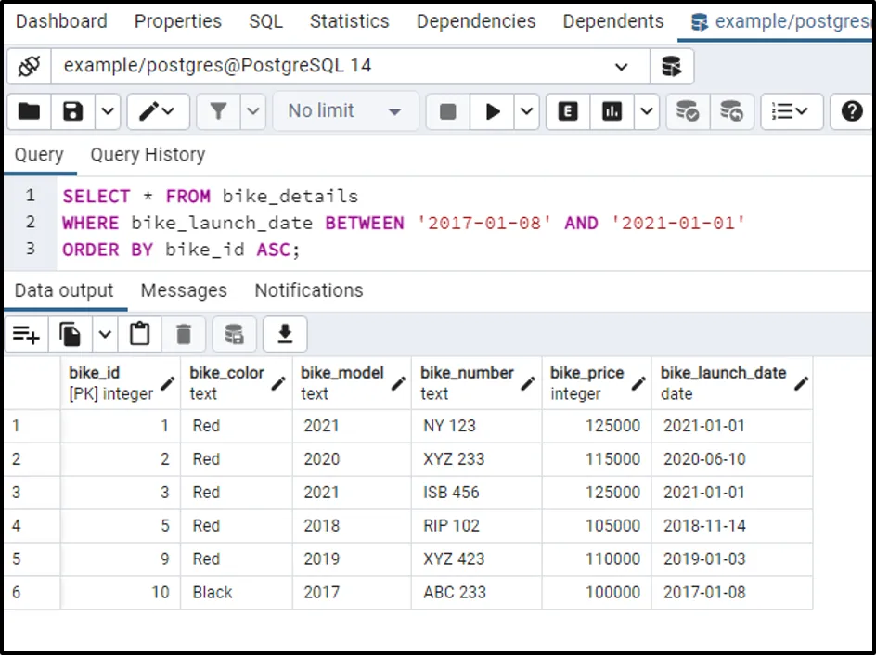Expand the No limit rows dropdown
Viewport: 876px width, 655px height.
point(345,111)
